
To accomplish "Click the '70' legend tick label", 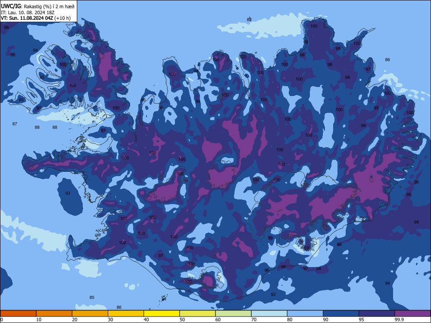I will pyautogui.click(x=254, y=320).
